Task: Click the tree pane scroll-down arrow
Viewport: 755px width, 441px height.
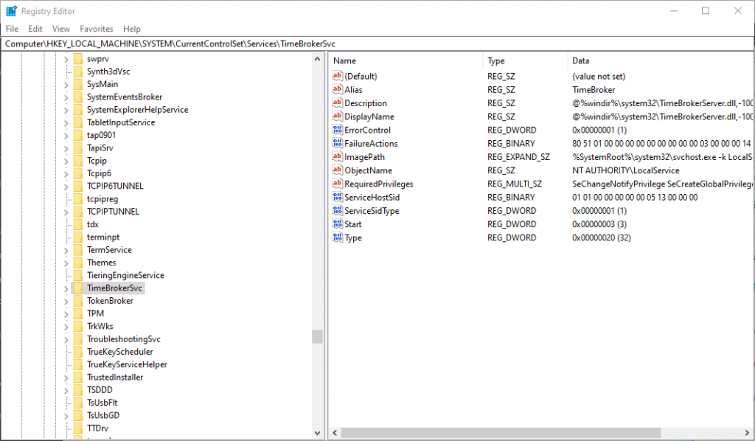Action: [x=317, y=433]
